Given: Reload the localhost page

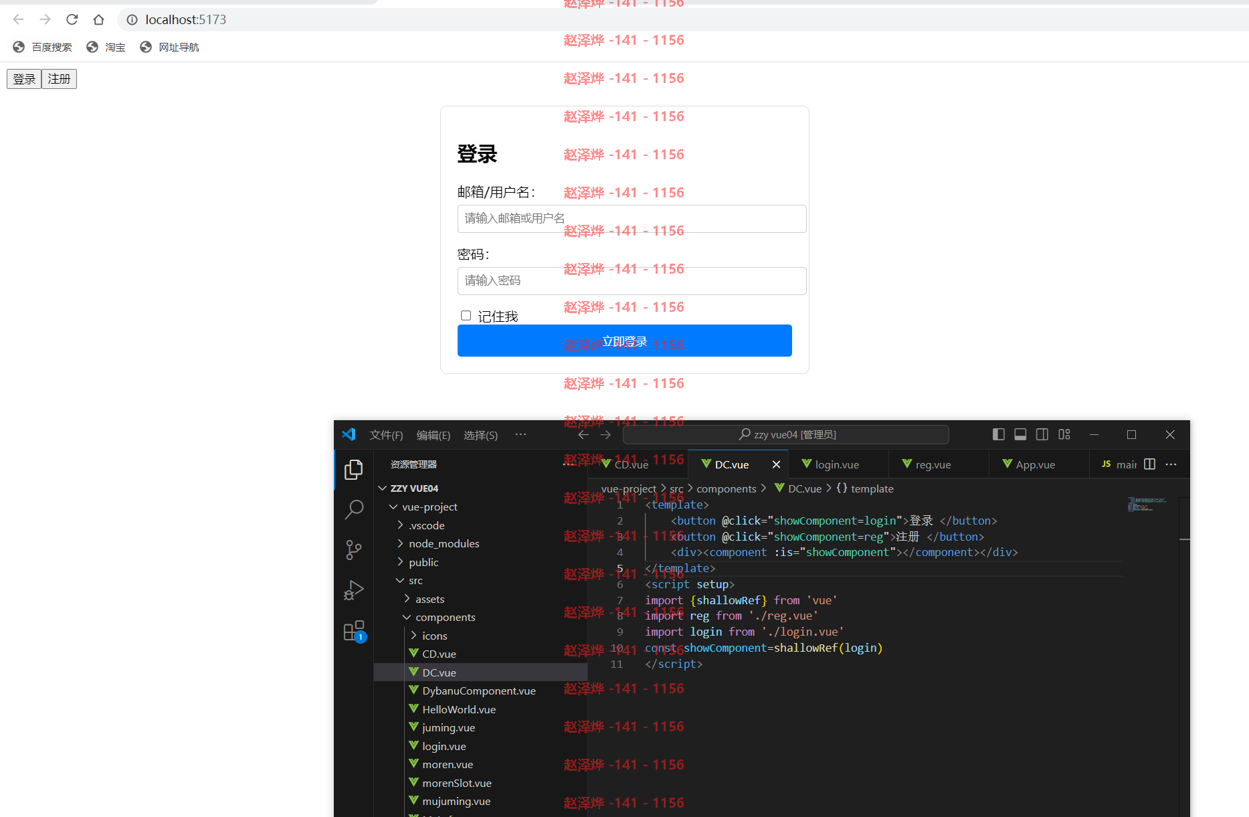Looking at the screenshot, I should [72, 19].
